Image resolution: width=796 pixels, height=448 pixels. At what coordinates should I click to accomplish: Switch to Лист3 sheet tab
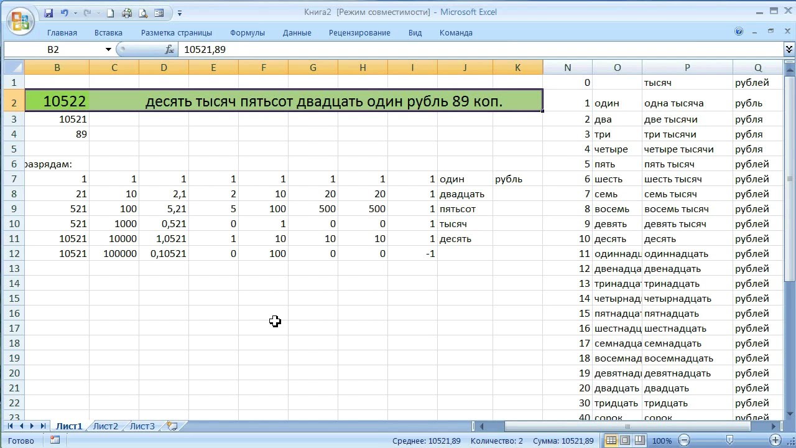click(142, 426)
